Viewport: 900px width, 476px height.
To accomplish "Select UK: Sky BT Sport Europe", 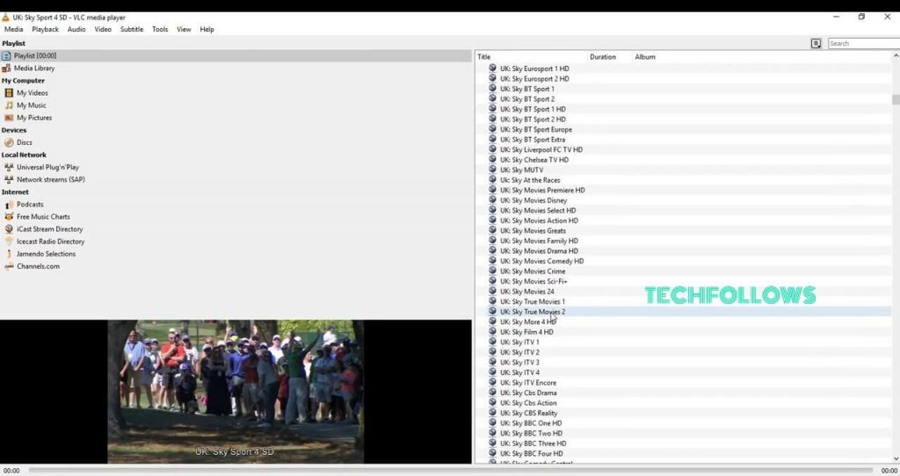I will (535, 129).
